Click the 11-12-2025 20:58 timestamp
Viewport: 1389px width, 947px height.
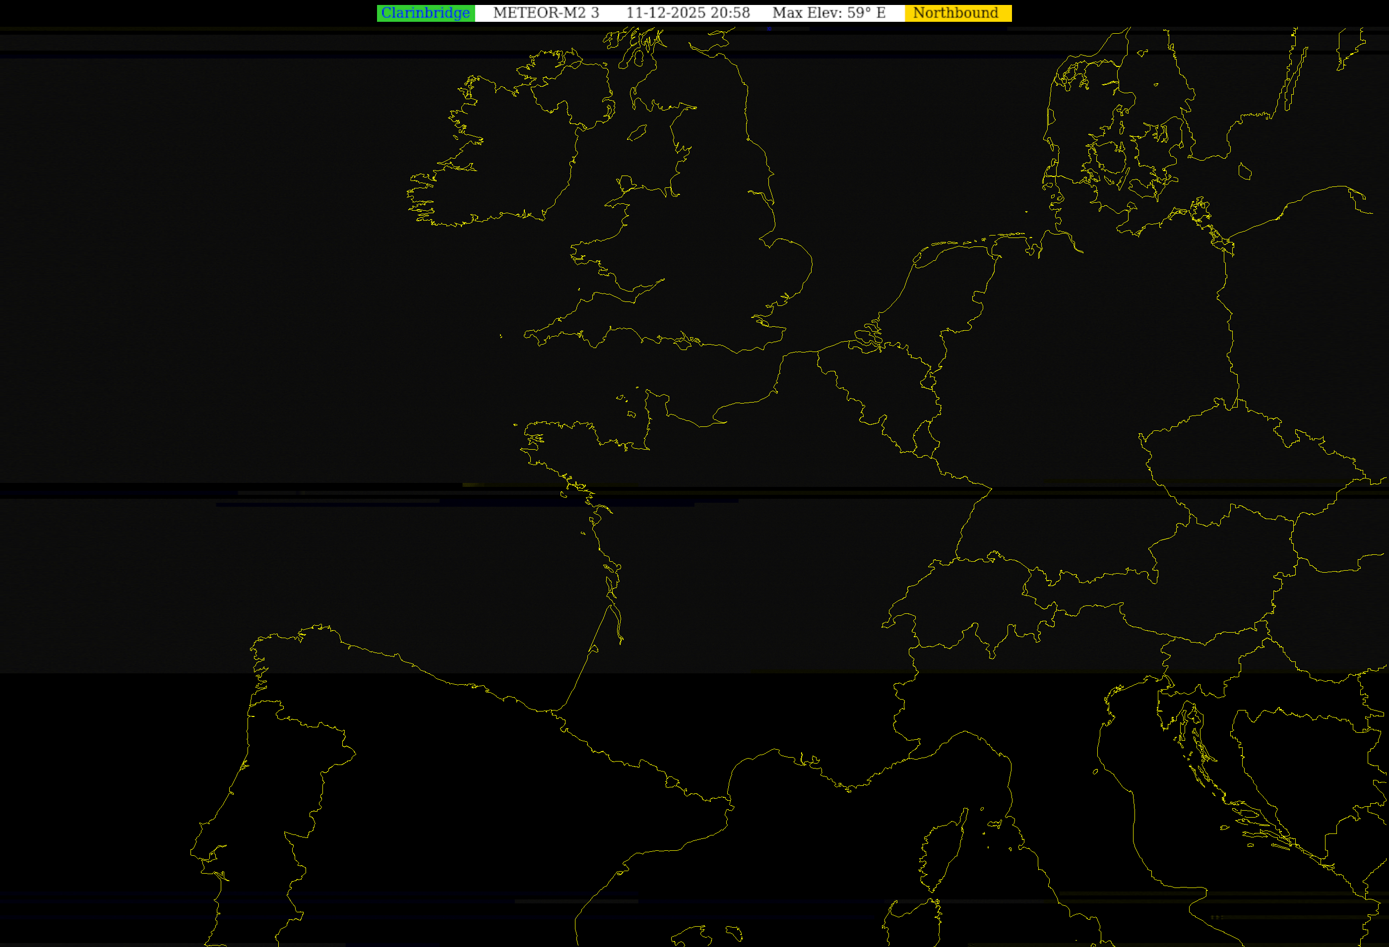688,13
